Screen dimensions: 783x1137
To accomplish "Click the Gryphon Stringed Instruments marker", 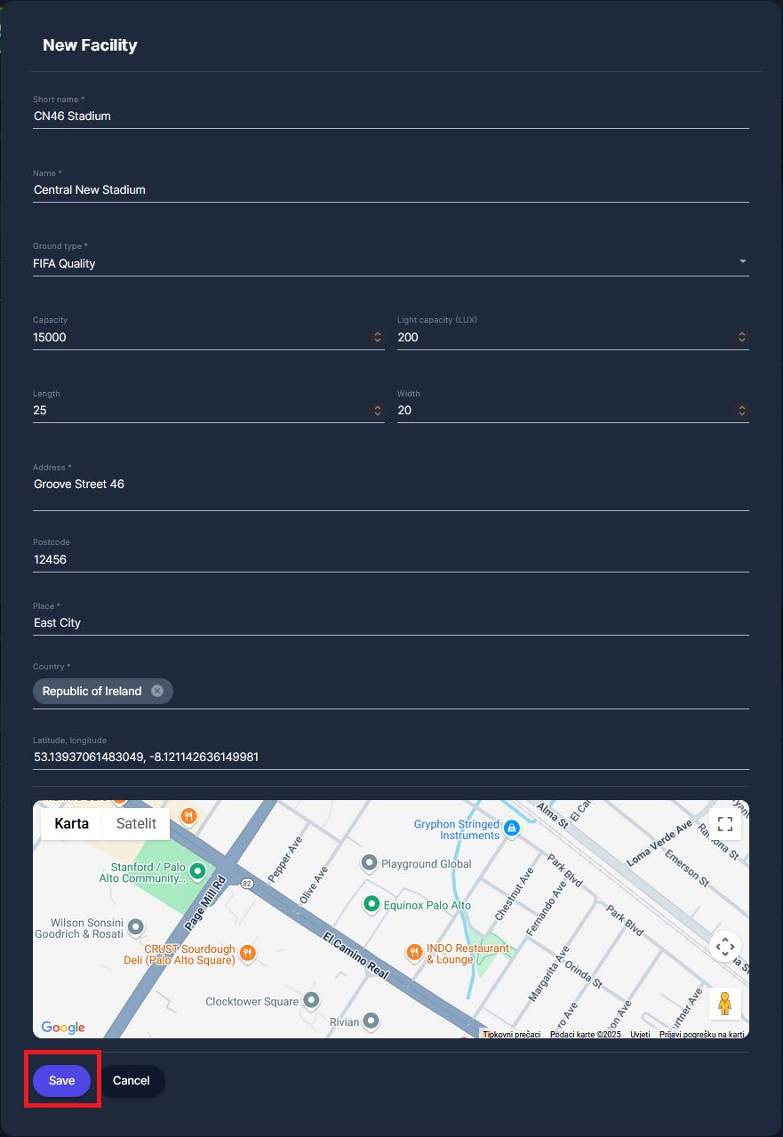I will (511, 829).
